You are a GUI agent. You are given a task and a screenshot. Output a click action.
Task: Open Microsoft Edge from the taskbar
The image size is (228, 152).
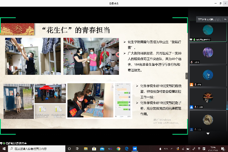point(127,149)
